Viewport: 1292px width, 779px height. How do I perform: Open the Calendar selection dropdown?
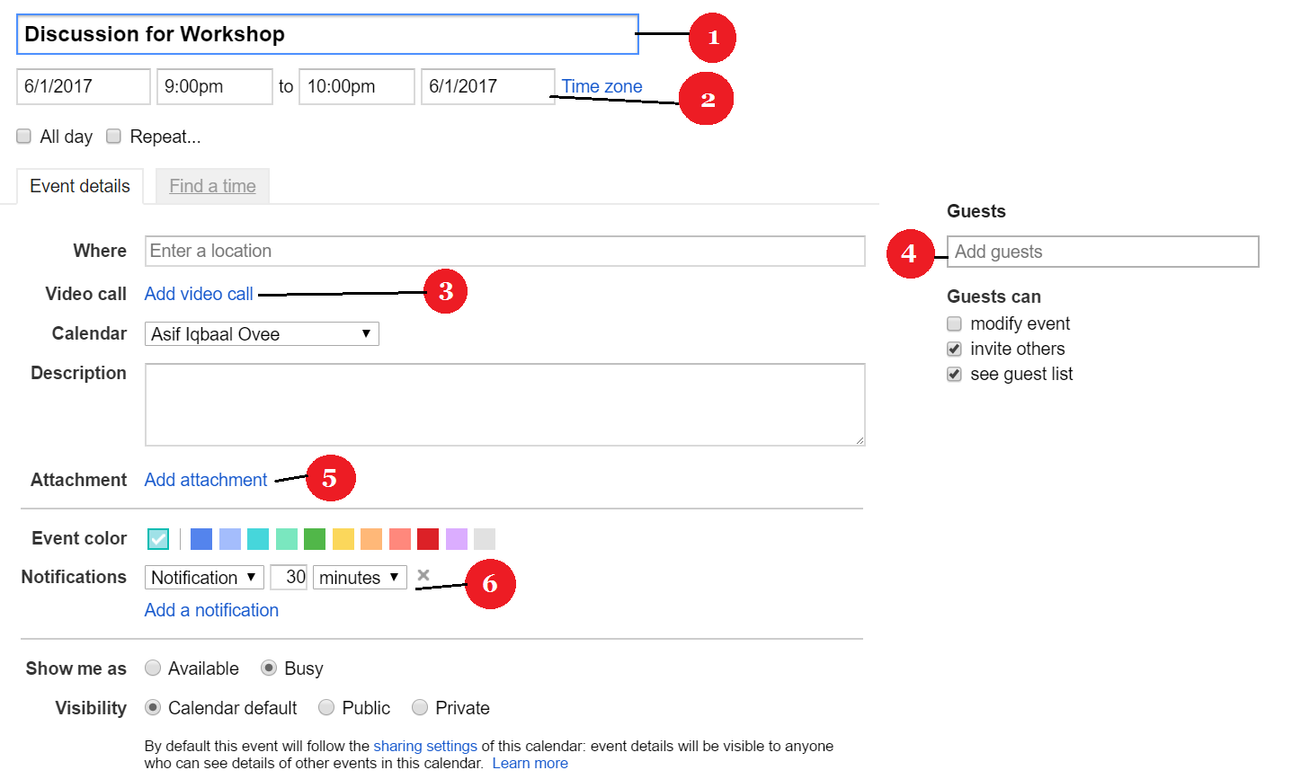tap(261, 333)
